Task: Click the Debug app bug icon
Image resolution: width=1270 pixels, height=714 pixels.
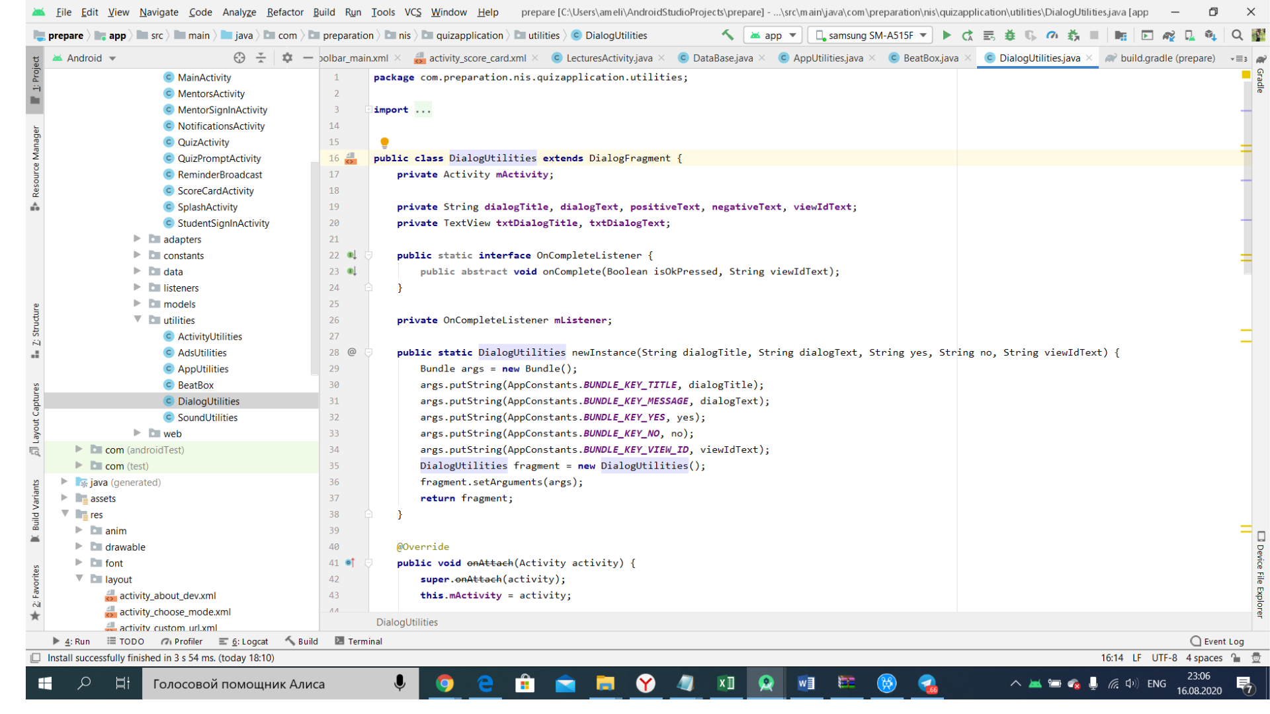Action: [1009, 36]
